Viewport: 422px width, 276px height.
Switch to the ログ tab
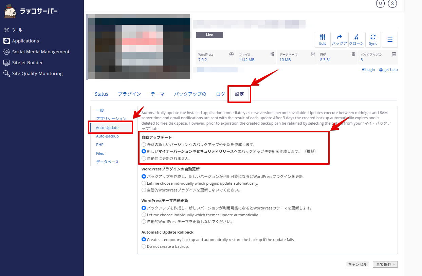(x=220, y=94)
